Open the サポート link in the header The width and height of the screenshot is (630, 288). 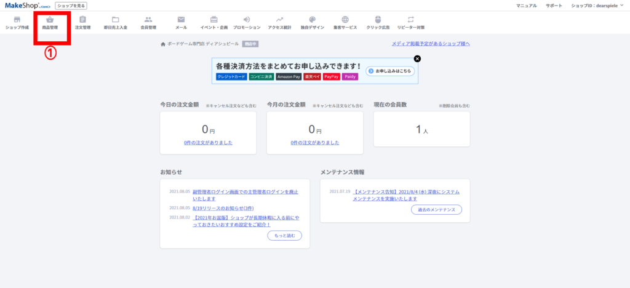pyautogui.click(x=554, y=6)
